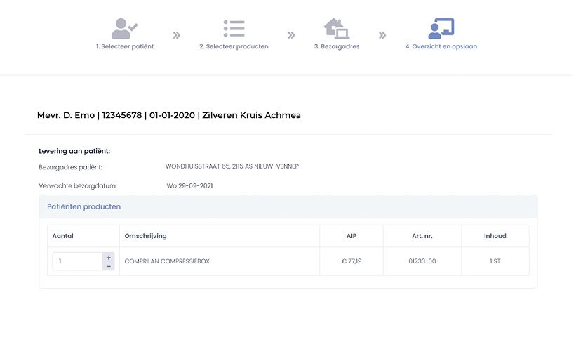Viewport: 576px width, 342px height.
Task: Click the AIP column header
Action: point(351,236)
